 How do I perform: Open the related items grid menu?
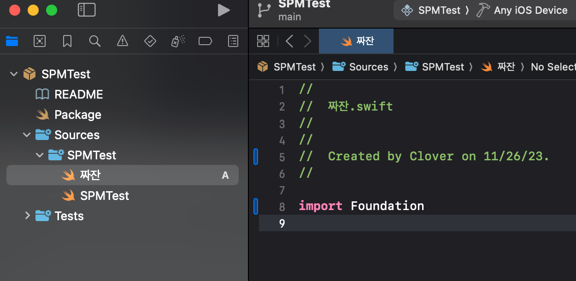[x=263, y=41]
